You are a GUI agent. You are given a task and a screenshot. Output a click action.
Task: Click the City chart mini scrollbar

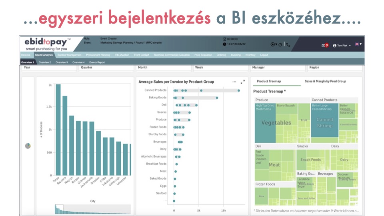tap(92, 209)
